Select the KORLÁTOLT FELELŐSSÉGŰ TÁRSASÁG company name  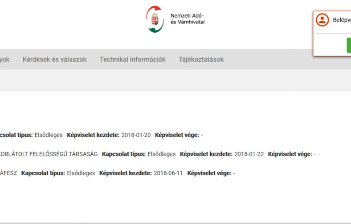click(x=49, y=154)
